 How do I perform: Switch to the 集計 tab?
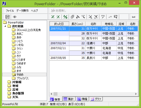pos(69,99)
